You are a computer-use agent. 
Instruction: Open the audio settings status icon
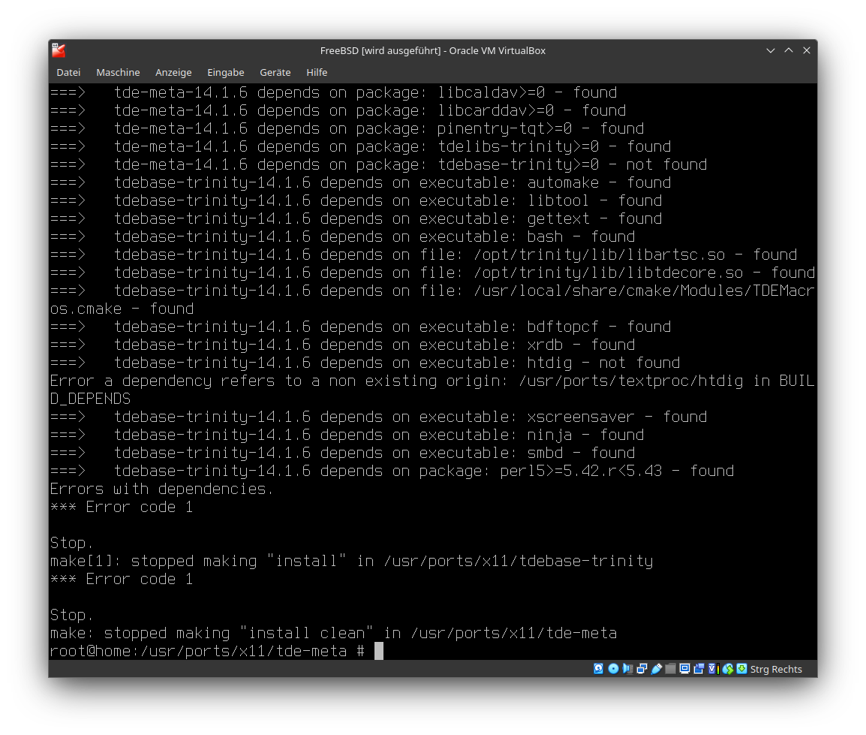pos(627,669)
